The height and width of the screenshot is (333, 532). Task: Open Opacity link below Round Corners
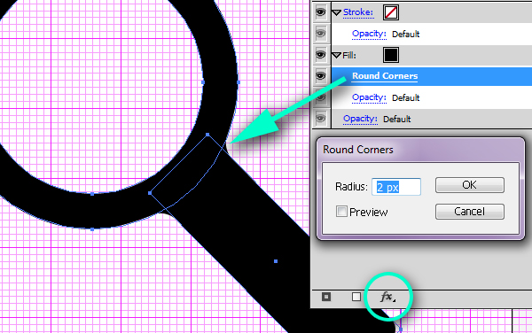(369, 97)
